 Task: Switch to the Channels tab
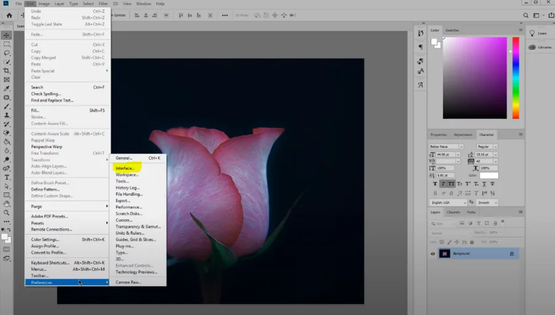point(453,212)
